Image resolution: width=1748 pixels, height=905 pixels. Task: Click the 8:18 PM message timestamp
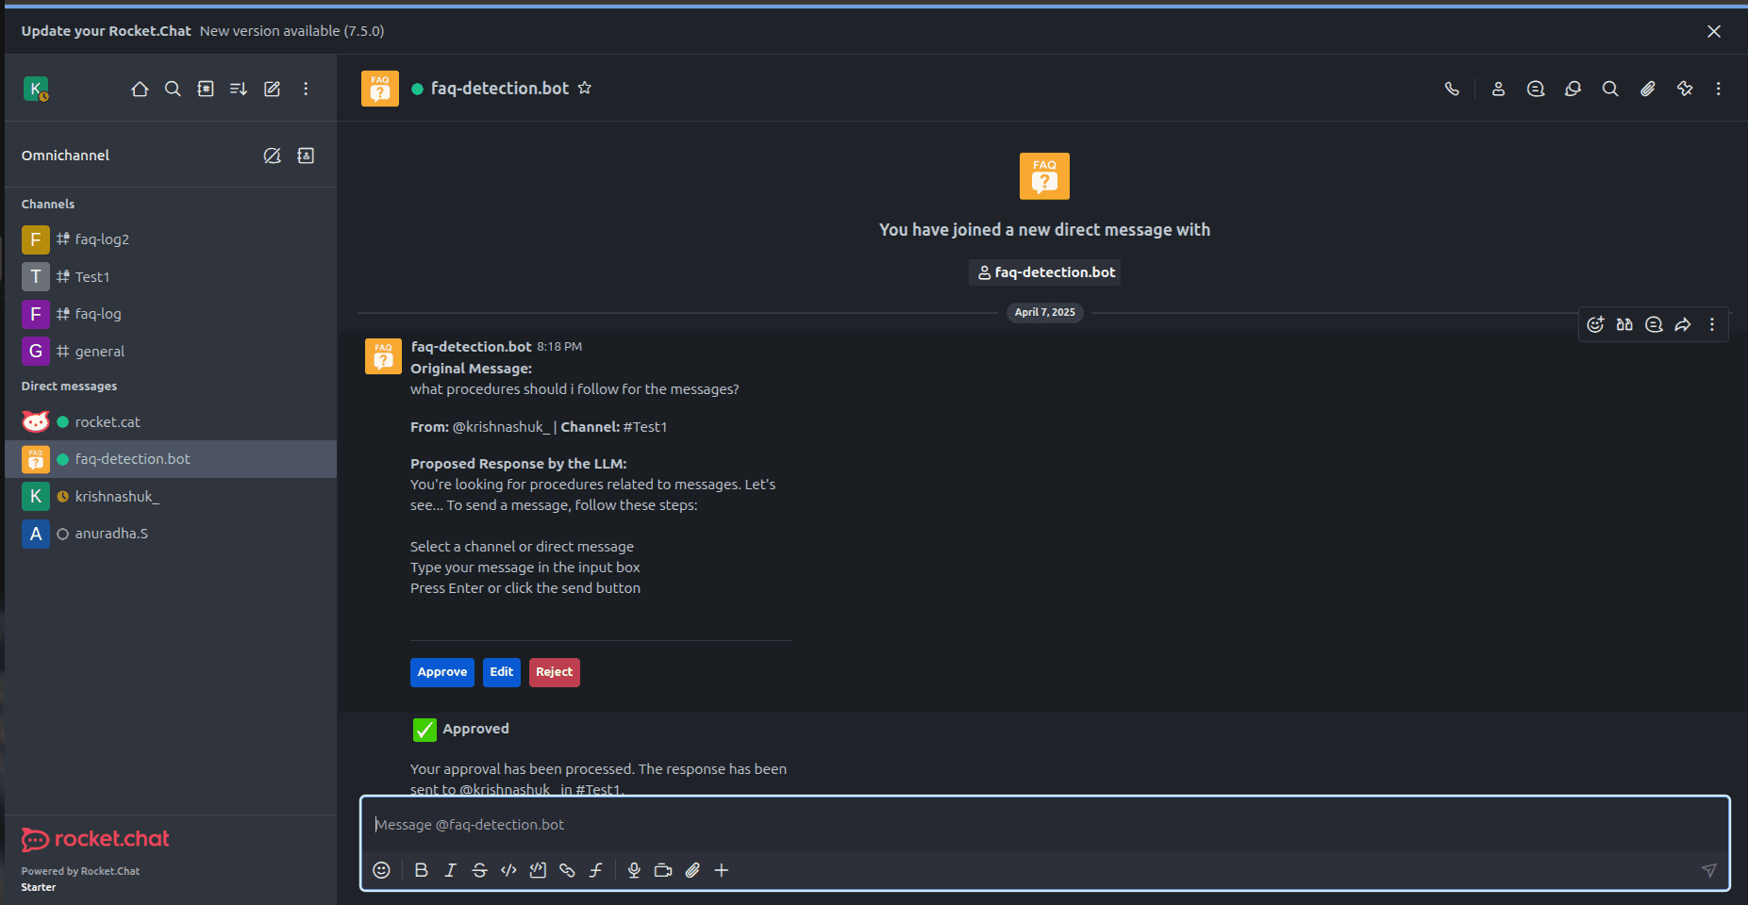coord(559,347)
